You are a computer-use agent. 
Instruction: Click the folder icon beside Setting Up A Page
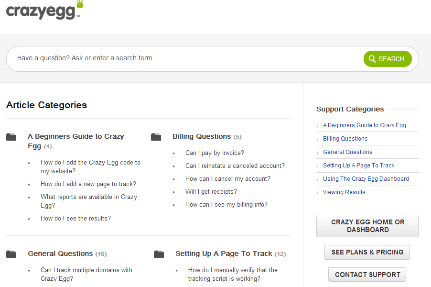pos(159,254)
